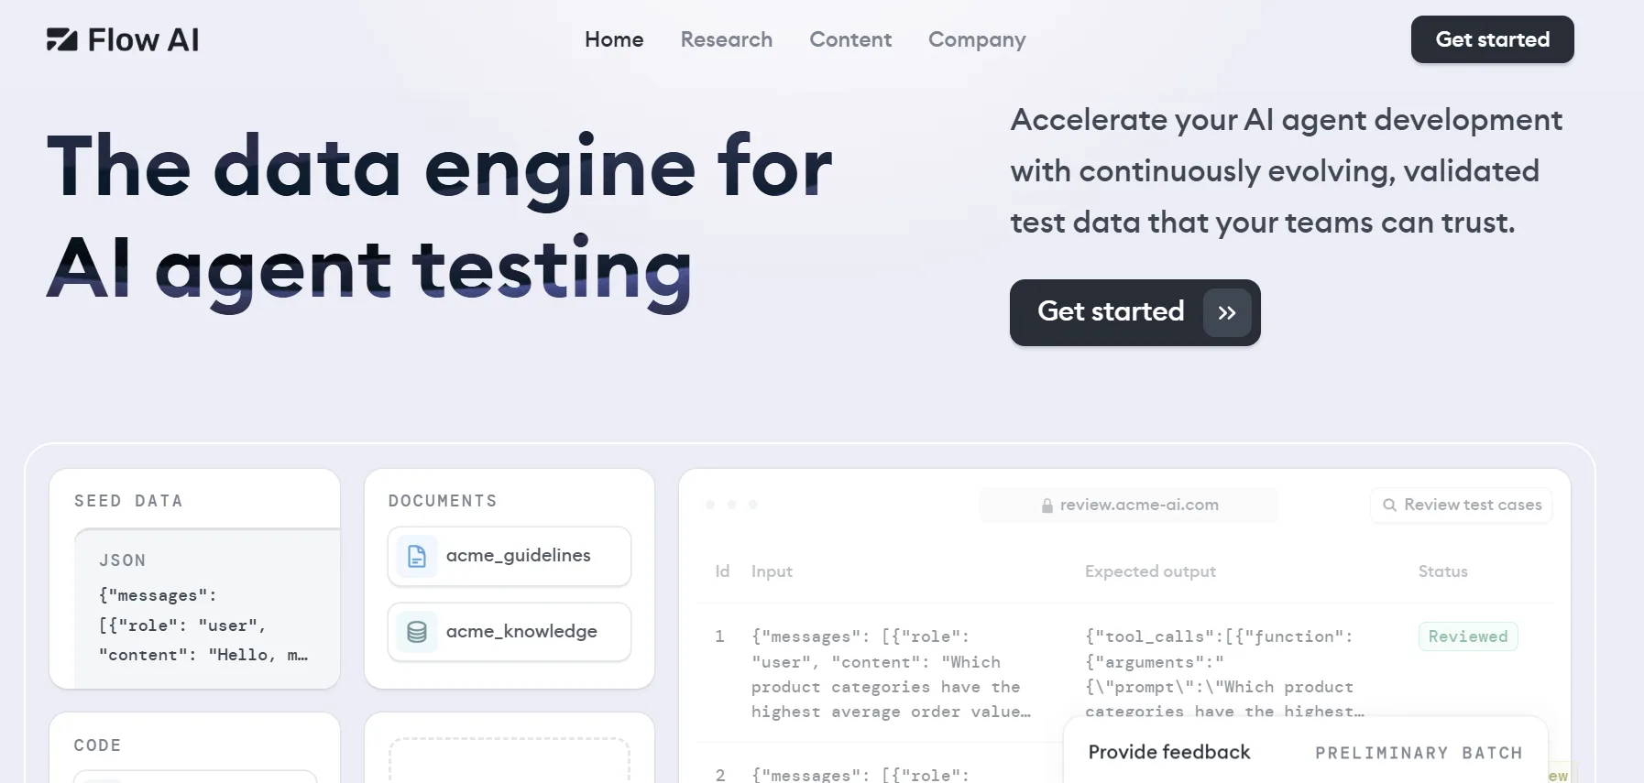Screen dimensions: 1644x783
Task: Click the middle browser window dot
Action: coord(731,505)
